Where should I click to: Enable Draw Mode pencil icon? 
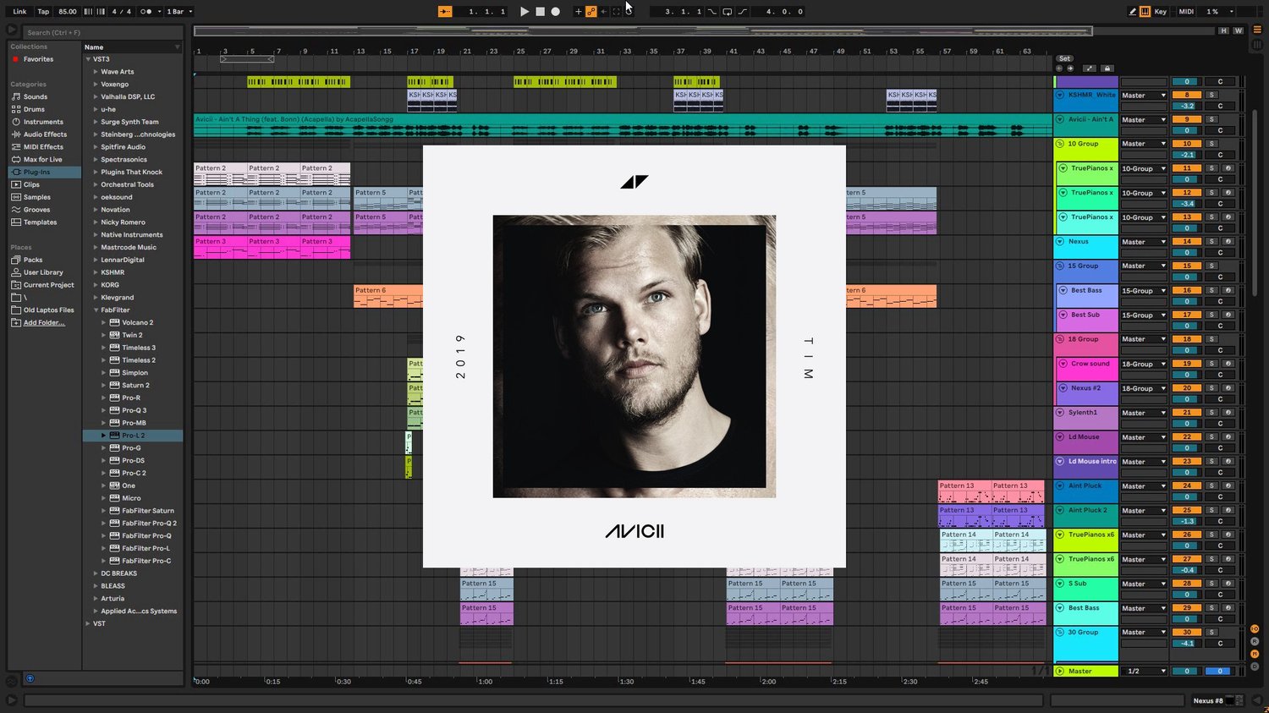tap(1133, 12)
